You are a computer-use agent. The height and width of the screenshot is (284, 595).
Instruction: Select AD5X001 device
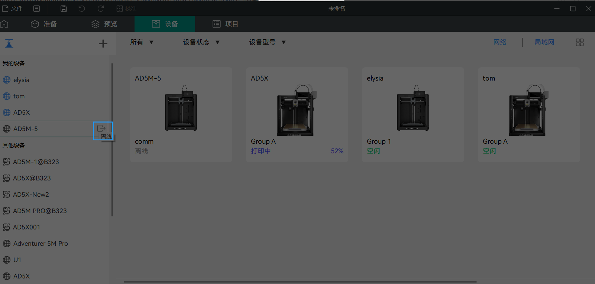[54, 227]
